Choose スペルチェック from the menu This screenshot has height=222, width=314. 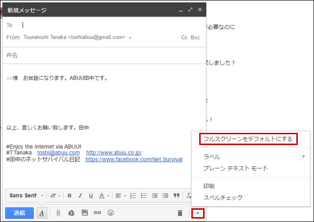click(x=251, y=198)
